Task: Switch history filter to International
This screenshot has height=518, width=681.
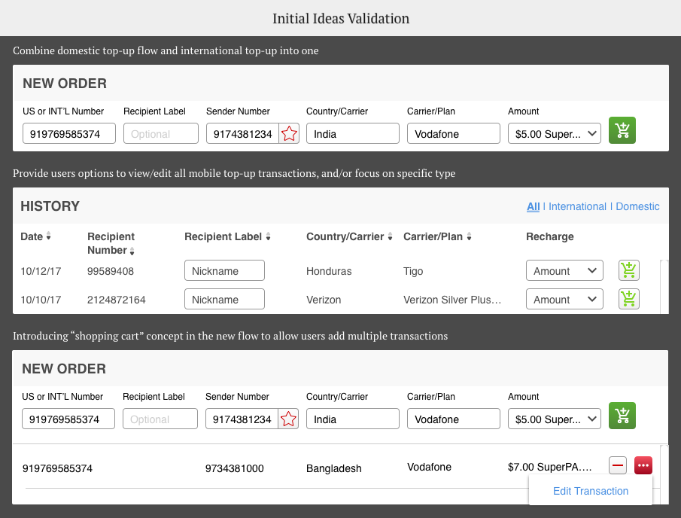Action: pos(577,206)
